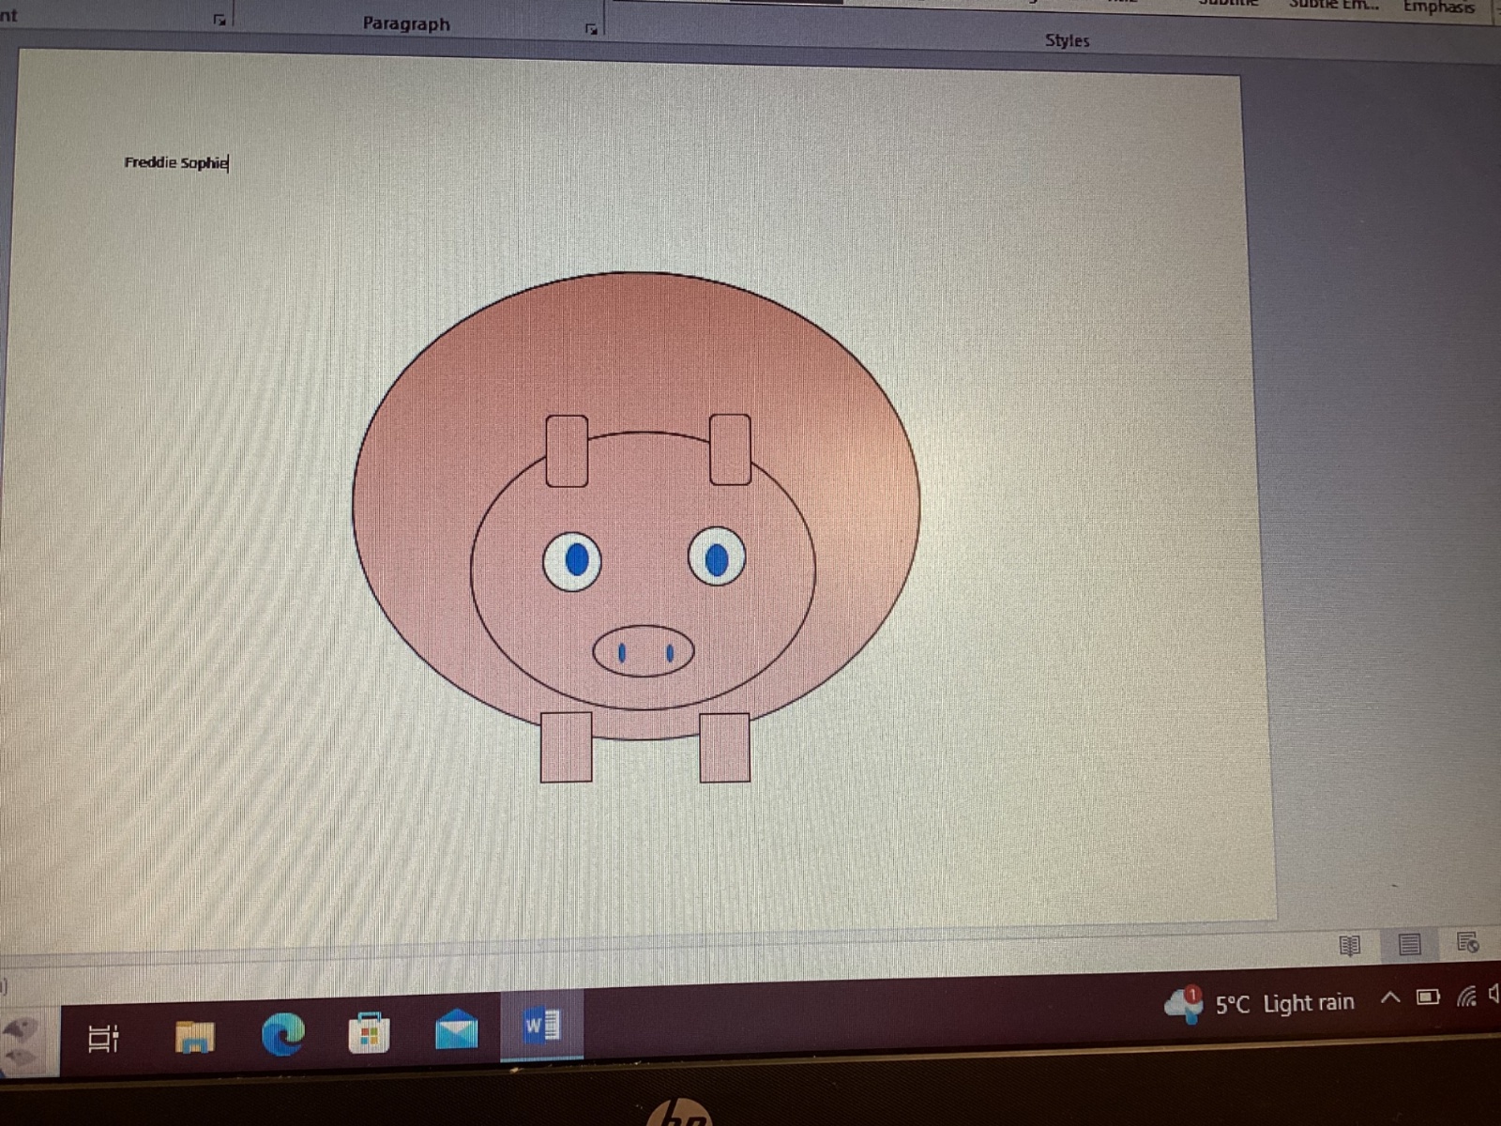
Task: Open File Explorer from the taskbar
Action: (194, 1037)
